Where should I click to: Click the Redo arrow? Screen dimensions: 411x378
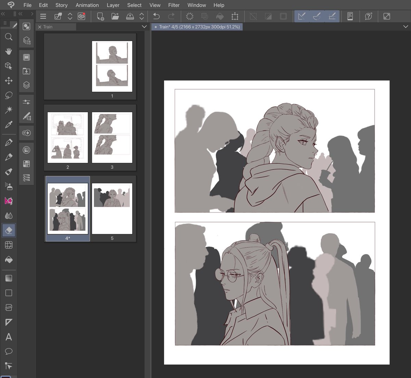point(172,16)
